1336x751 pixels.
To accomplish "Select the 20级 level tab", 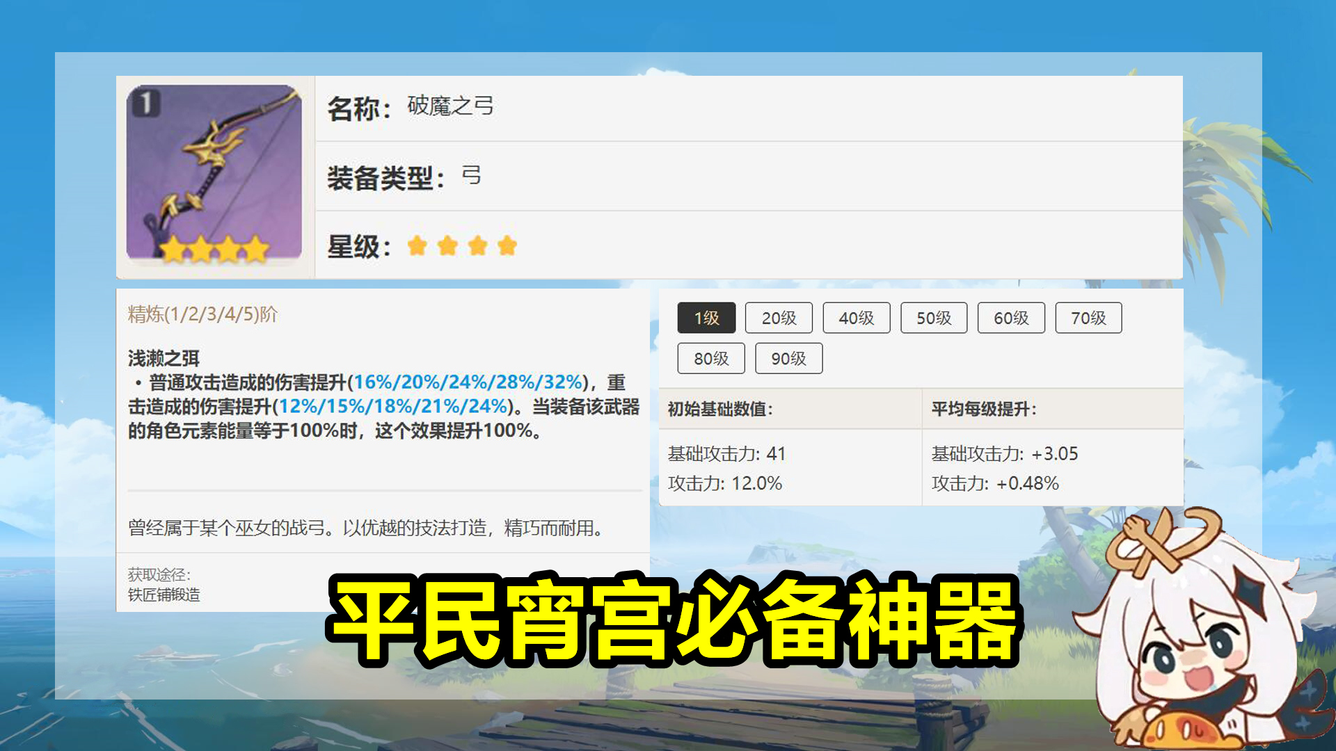I will coord(779,318).
